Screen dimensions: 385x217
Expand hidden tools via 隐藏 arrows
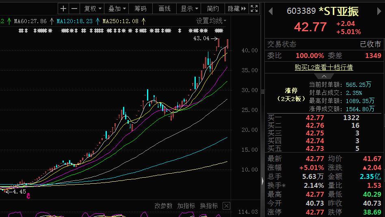point(237,9)
